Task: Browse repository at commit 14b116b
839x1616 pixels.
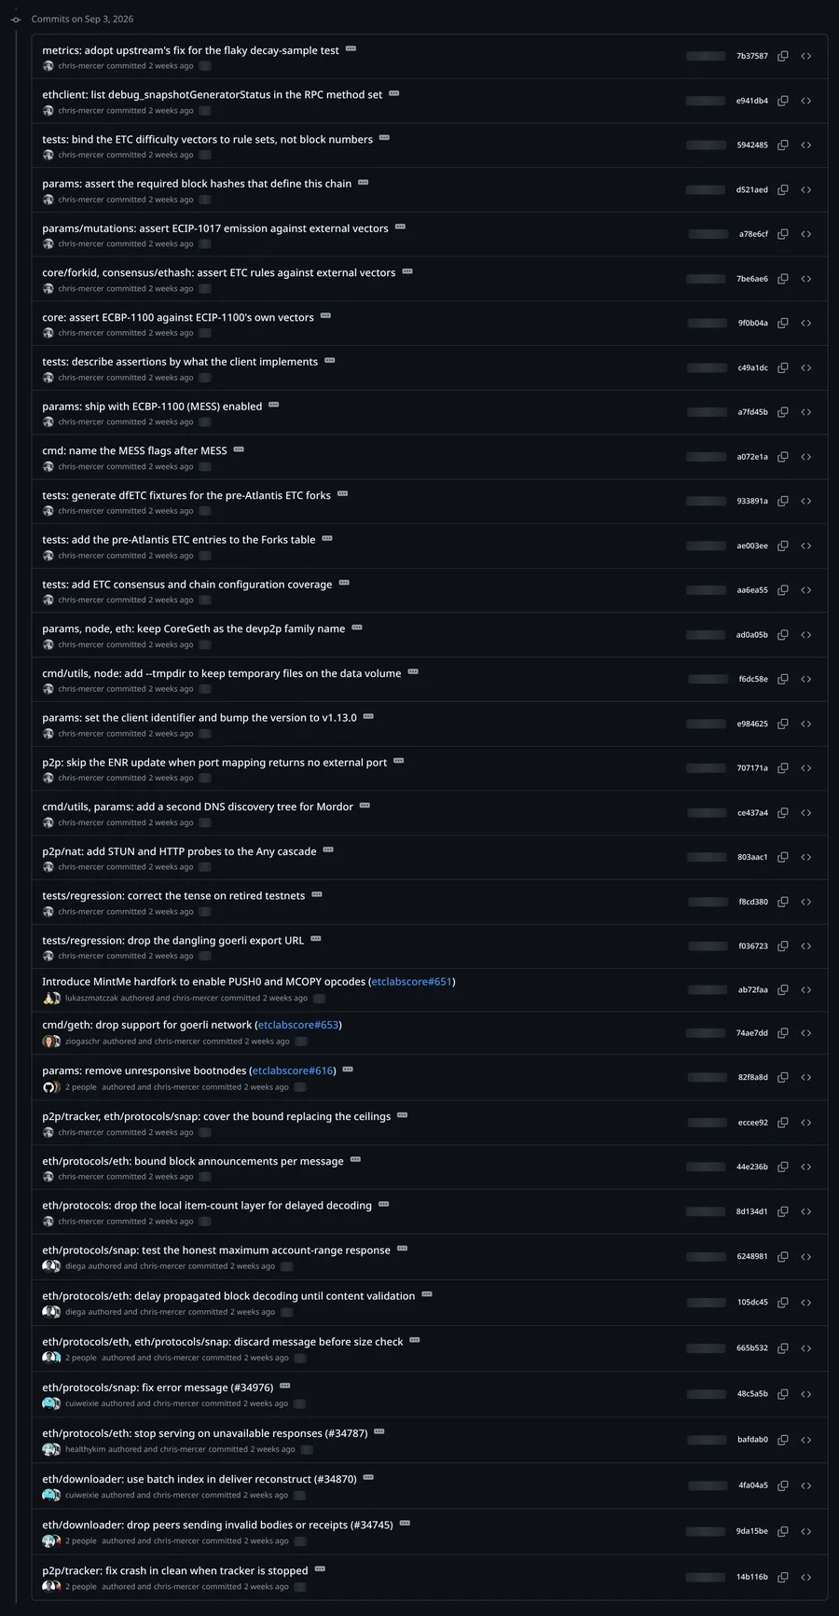Action: tap(806, 1577)
